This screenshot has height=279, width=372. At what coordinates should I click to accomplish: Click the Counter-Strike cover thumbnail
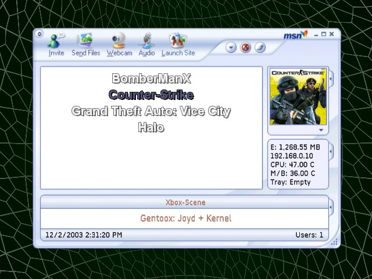[x=298, y=96]
